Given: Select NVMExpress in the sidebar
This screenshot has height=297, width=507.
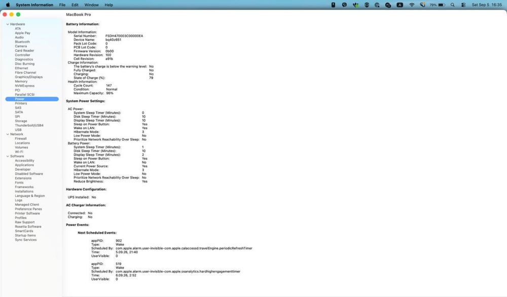Looking at the screenshot, I should pyautogui.click(x=24, y=86).
